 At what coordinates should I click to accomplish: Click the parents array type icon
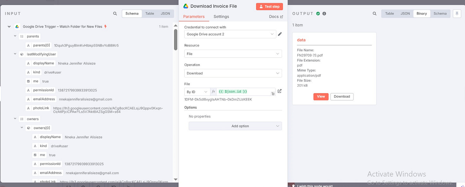(x=22, y=36)
